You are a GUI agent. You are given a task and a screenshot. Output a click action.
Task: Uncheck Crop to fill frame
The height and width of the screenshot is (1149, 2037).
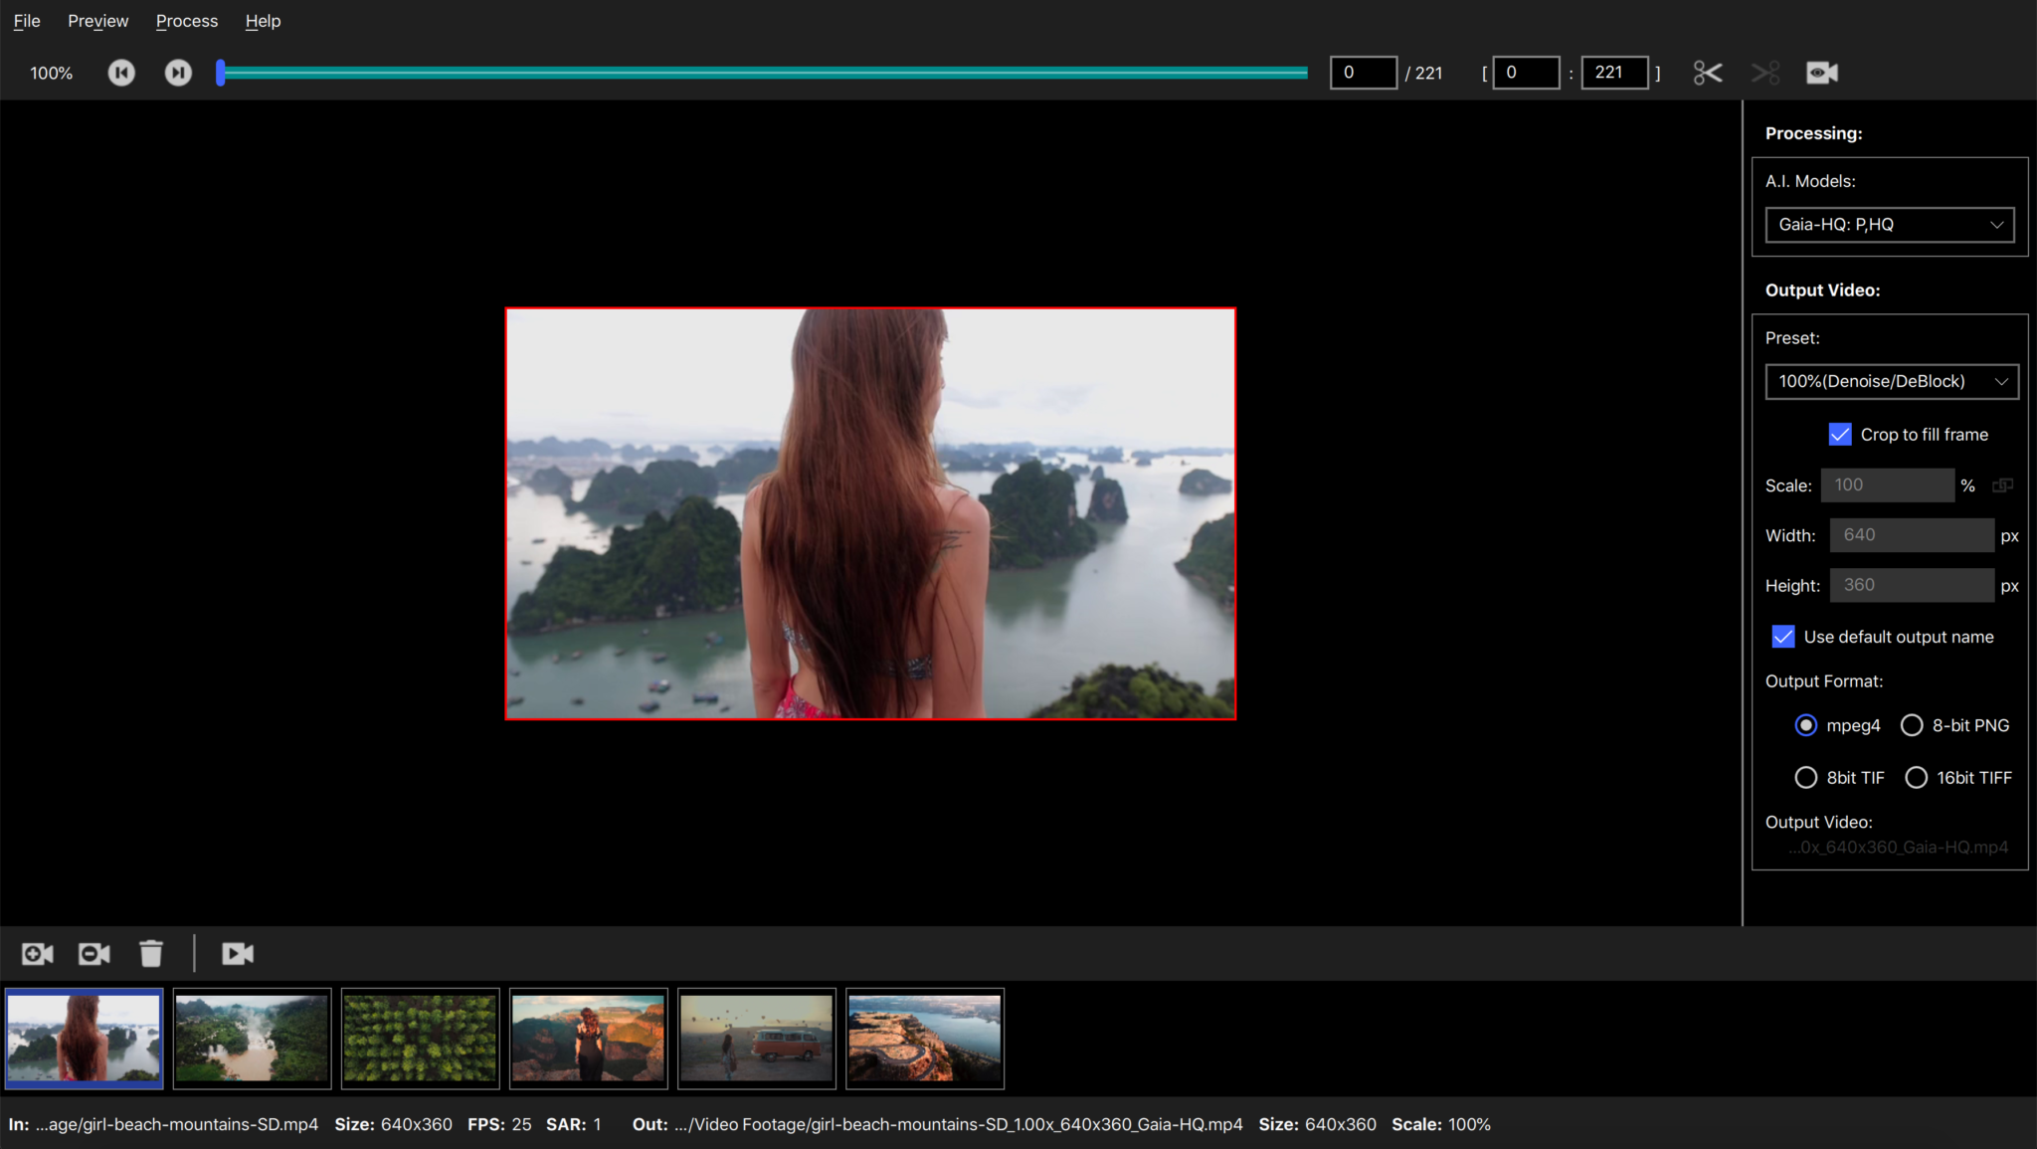tap(1840, 435)
